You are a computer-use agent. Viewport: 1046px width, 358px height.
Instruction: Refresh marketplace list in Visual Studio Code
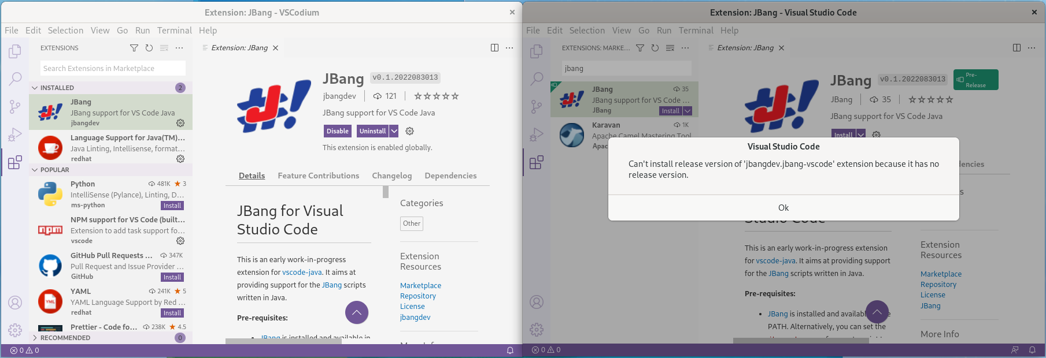655,48
